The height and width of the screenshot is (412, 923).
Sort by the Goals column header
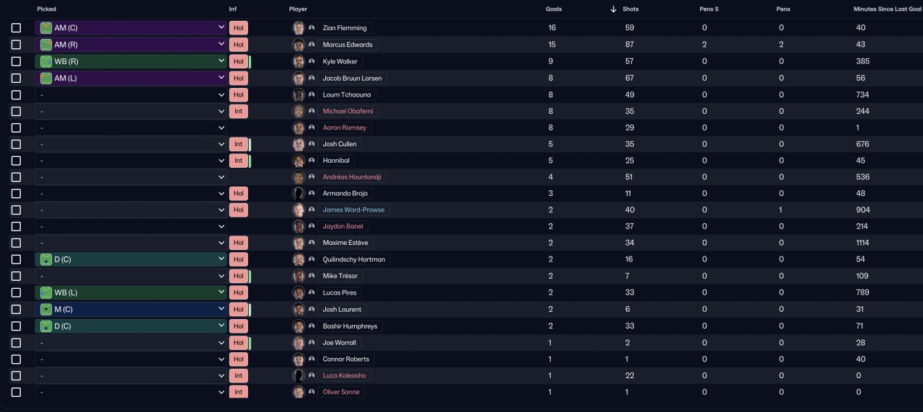(554, 9)
